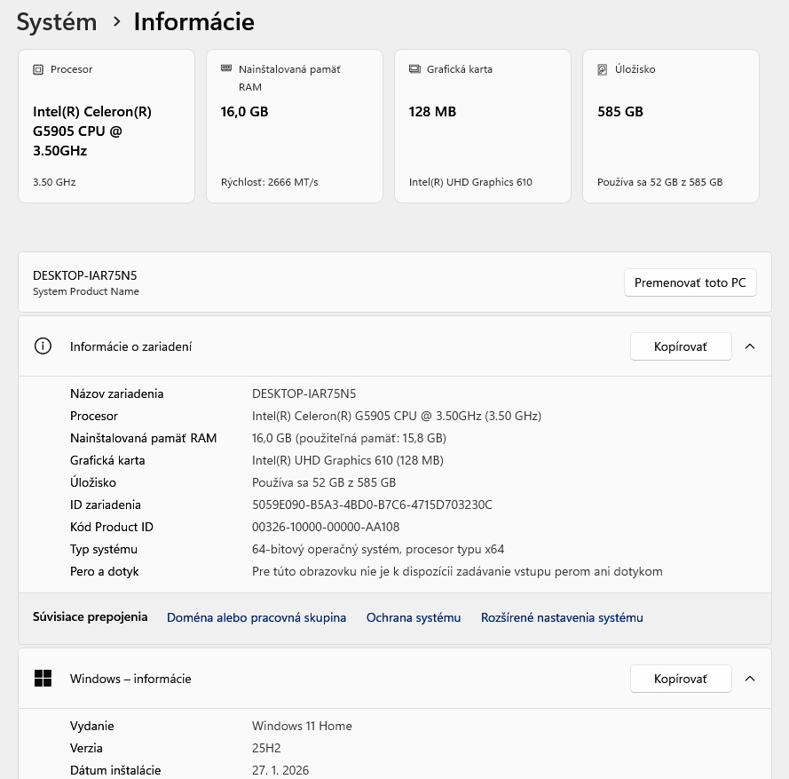789x779 pixels.
Task: Select the ID zariadenia value 5059E090-B5A3...
Action: coord(372,505)
